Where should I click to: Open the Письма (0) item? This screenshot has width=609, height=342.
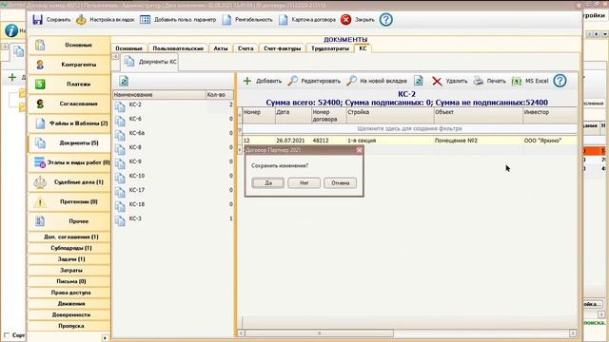(69, 281)
